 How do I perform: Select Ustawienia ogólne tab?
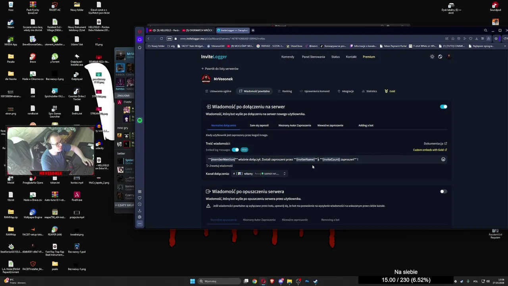tap(218, 91)
